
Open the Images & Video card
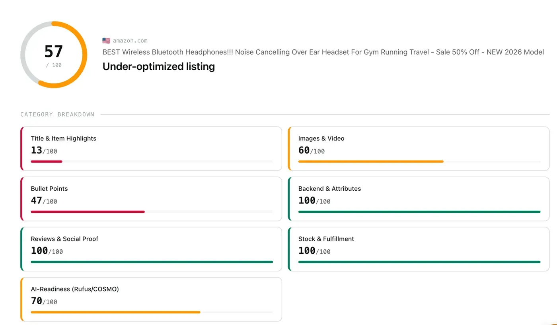click(419, 149)
